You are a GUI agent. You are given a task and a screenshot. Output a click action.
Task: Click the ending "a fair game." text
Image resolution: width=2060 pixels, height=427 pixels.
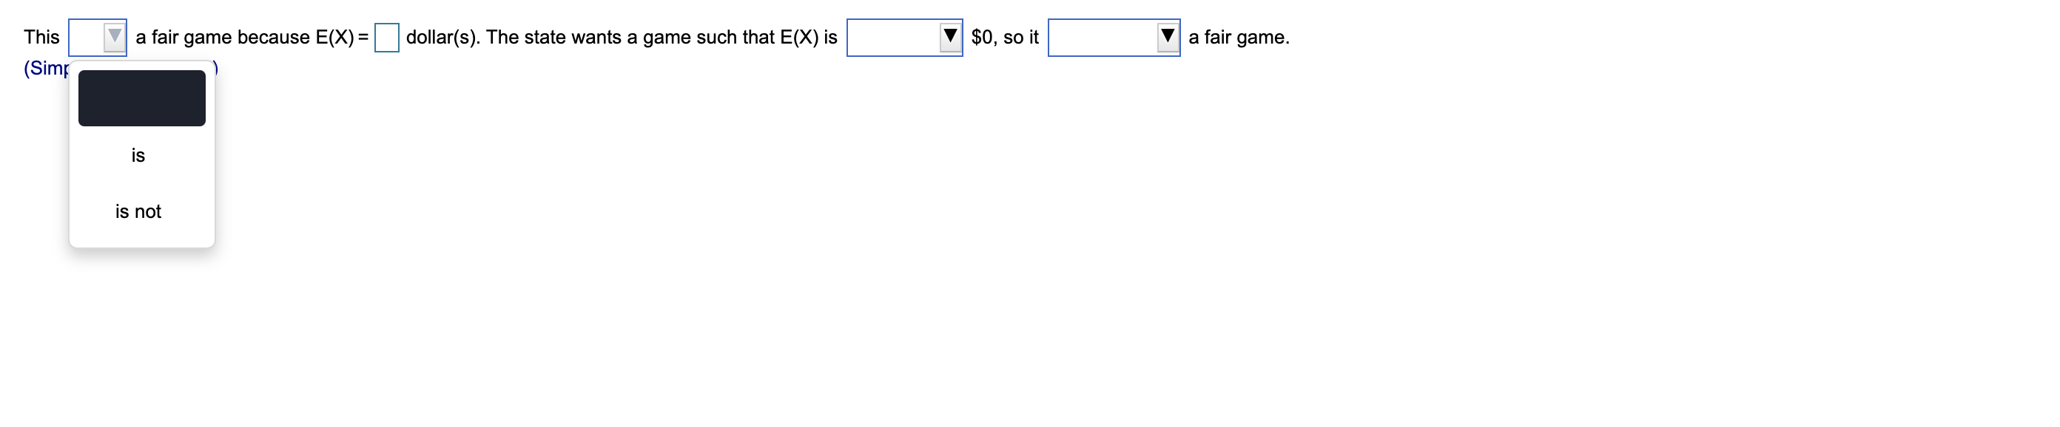click(x=1239, y=38)
